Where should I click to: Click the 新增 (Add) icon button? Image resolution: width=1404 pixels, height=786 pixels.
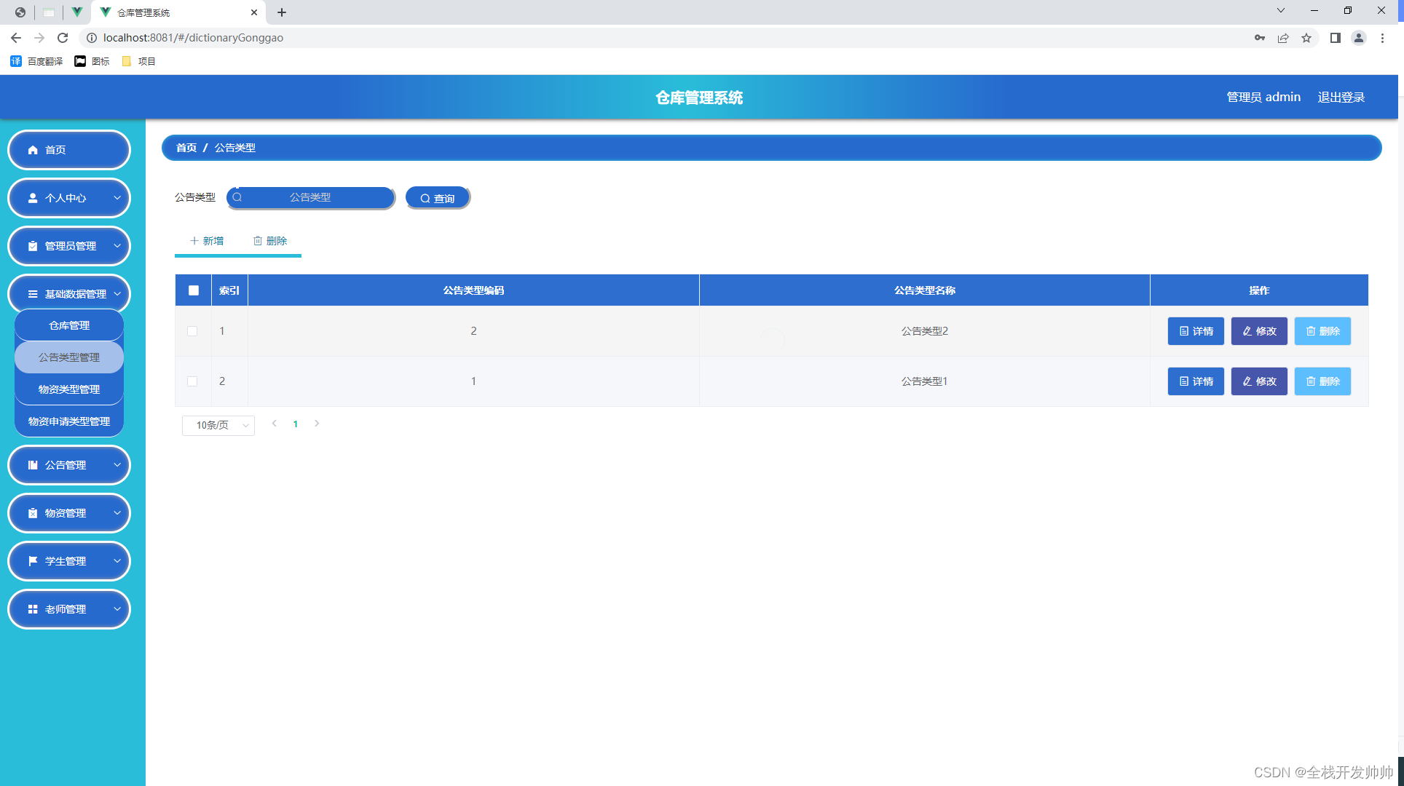pyautogui.click(x=205, y=241)
